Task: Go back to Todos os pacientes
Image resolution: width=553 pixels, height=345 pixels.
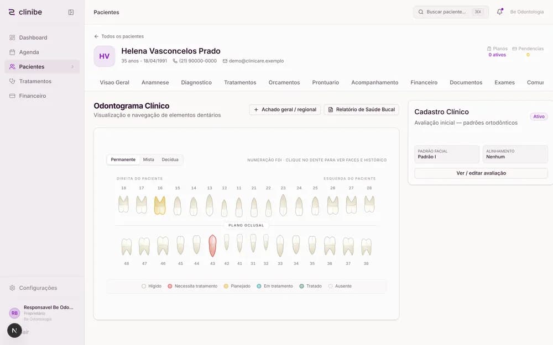Action: point(119,36)
